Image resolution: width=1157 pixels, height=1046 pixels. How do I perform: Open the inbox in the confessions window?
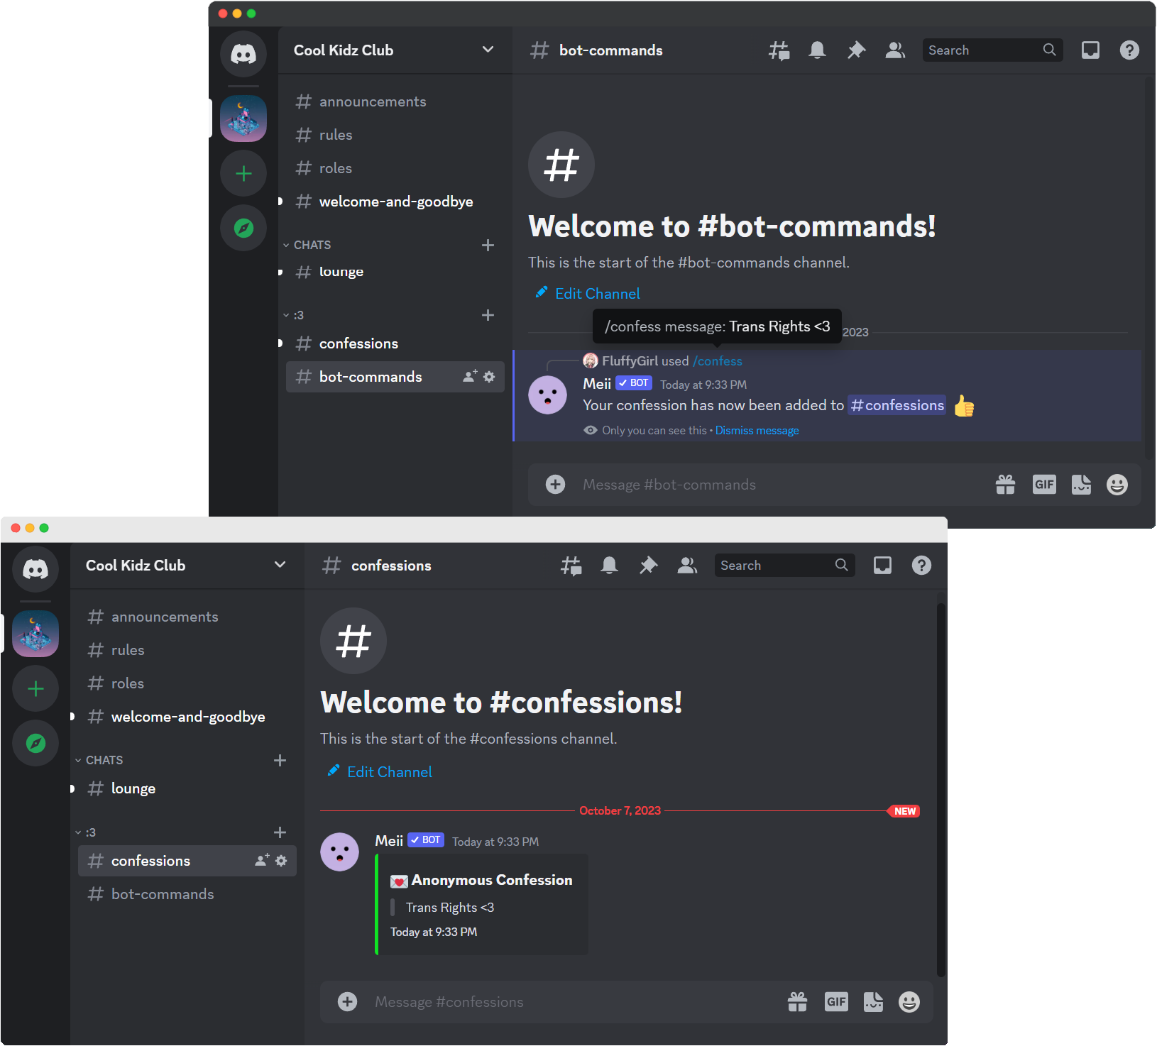882,565
